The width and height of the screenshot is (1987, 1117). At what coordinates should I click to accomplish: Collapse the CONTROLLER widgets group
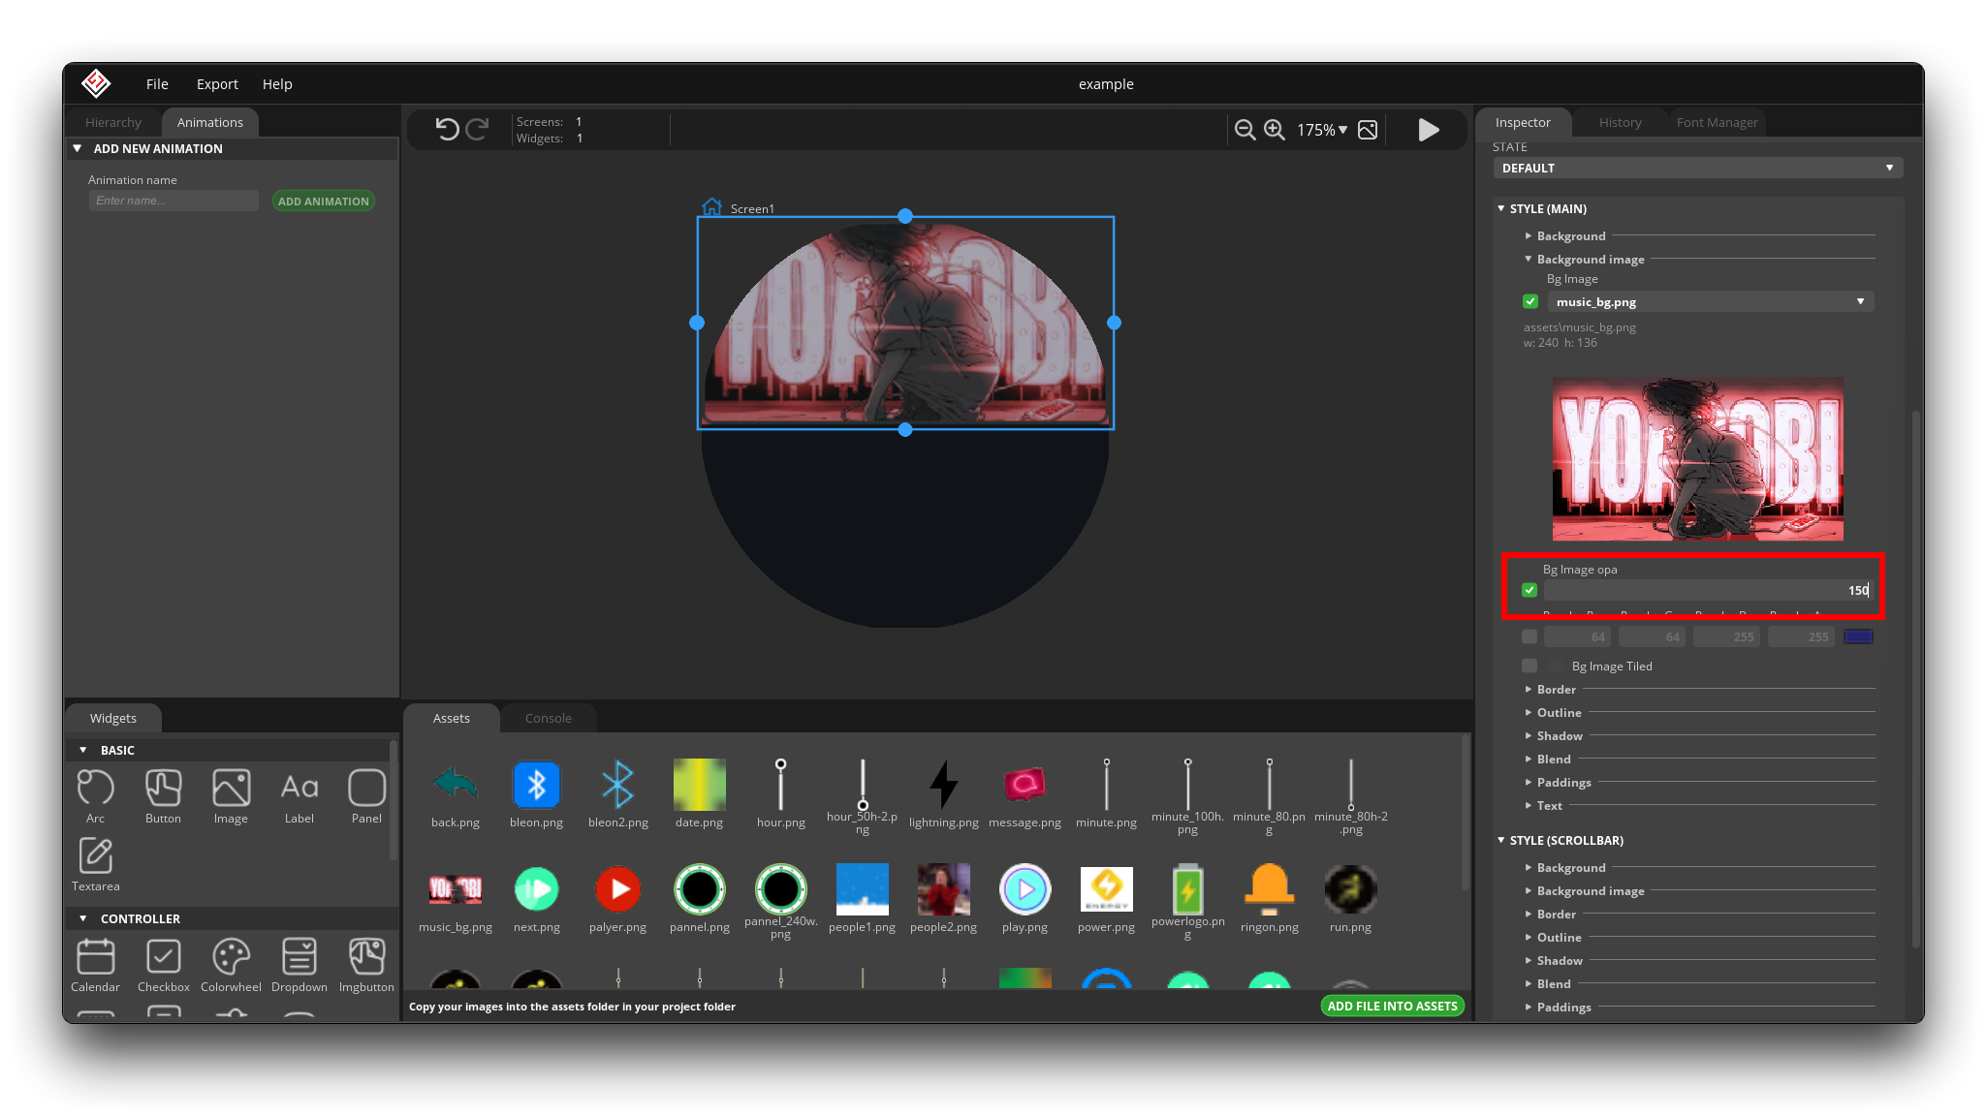click(83, 918)
